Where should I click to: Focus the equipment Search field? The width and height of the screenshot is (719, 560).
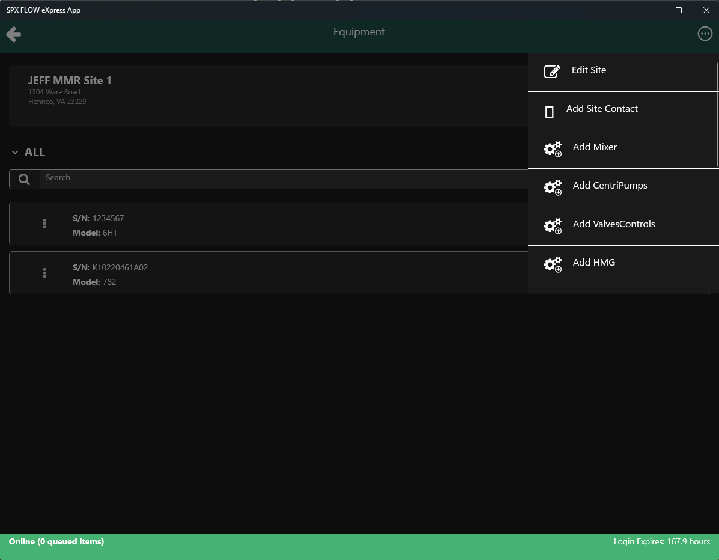pos(284,179)
